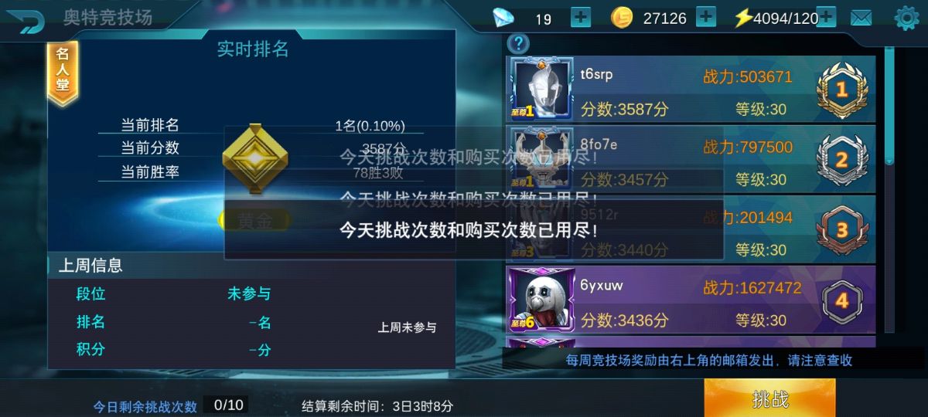The image size is (928, 417).
Task: Add diamonds with the plus button
Action: (x=580, y=17)
